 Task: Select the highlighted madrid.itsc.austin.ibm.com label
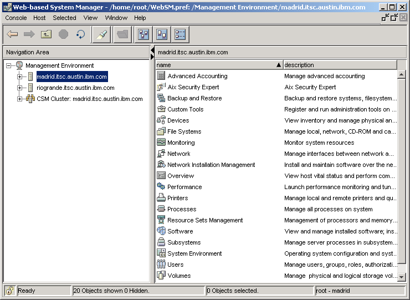tap(72, 77)
